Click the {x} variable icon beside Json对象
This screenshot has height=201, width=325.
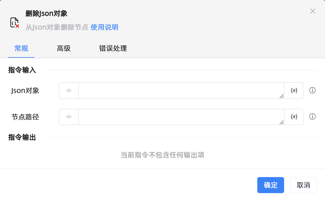[294, 90]
